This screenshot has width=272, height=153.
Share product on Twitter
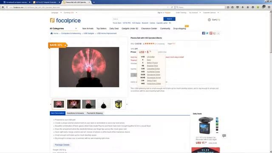point(207,33)
